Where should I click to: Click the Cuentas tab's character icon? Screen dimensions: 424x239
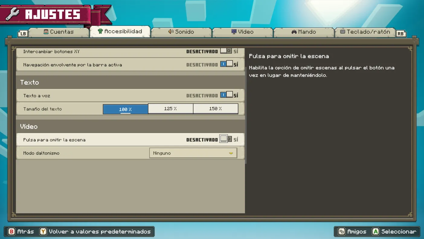tap(46, 31)
